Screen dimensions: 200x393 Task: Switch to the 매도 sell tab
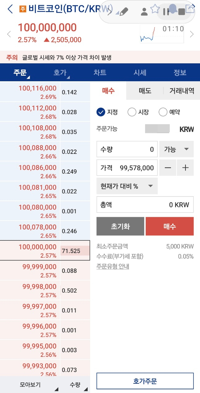(x=144, y=91)
